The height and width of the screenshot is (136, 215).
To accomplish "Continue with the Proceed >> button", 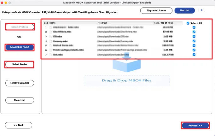I will (x=195, y=126).
